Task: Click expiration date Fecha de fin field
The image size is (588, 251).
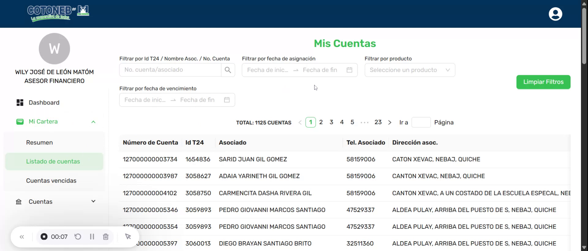Action: coord(198,100)
